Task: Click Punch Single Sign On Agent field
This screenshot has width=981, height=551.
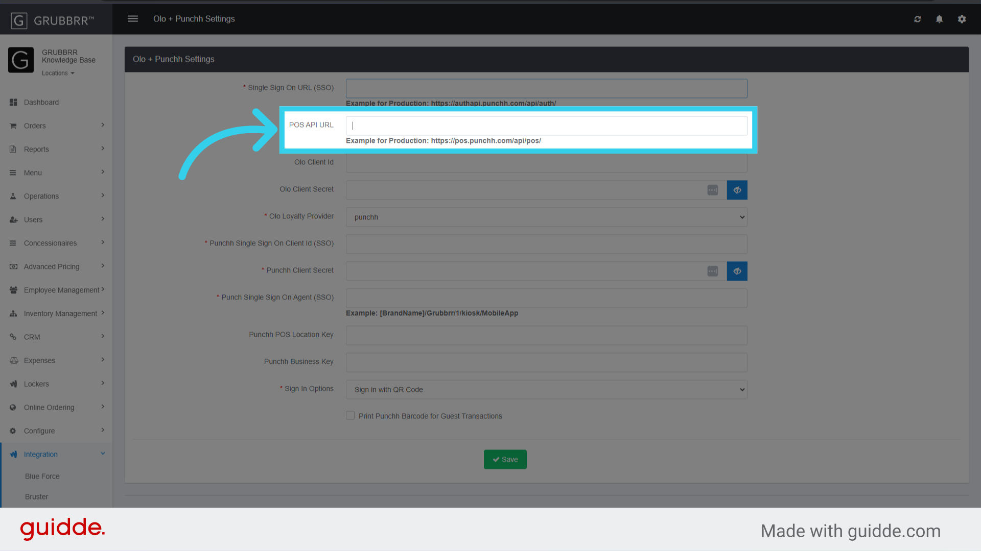Action: point(546,298)
